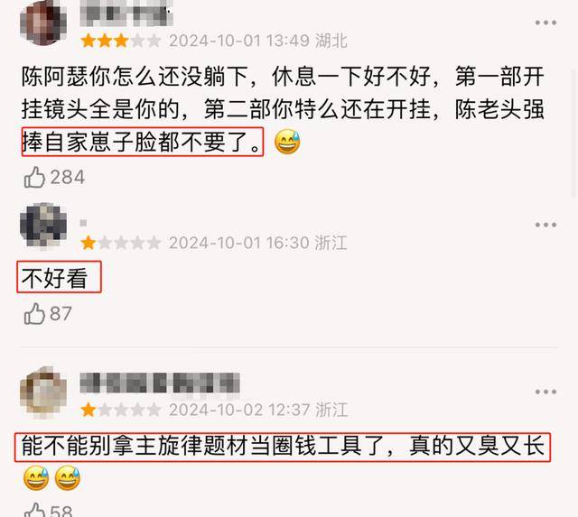Click one-star rating on 16:30 review

121,243
